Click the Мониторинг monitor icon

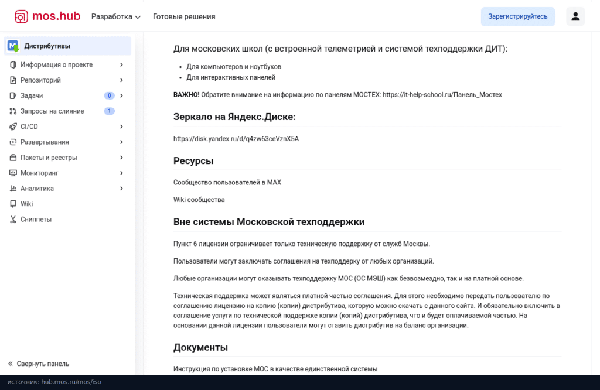tap(13, 173)
